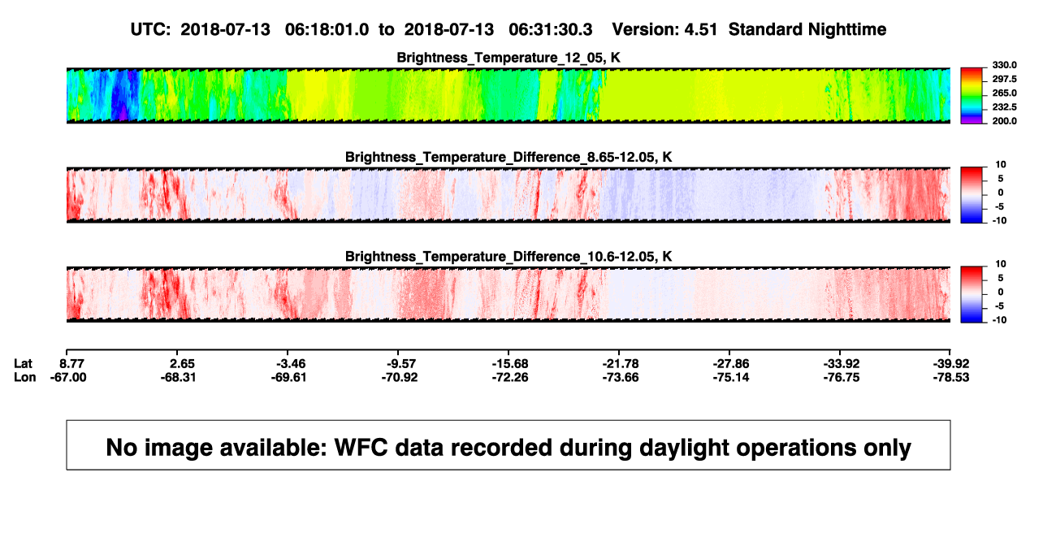The width and height of the screenshot is (1056, 542).
Task: Click latitude value -21.78
Action: coord(620,362)
